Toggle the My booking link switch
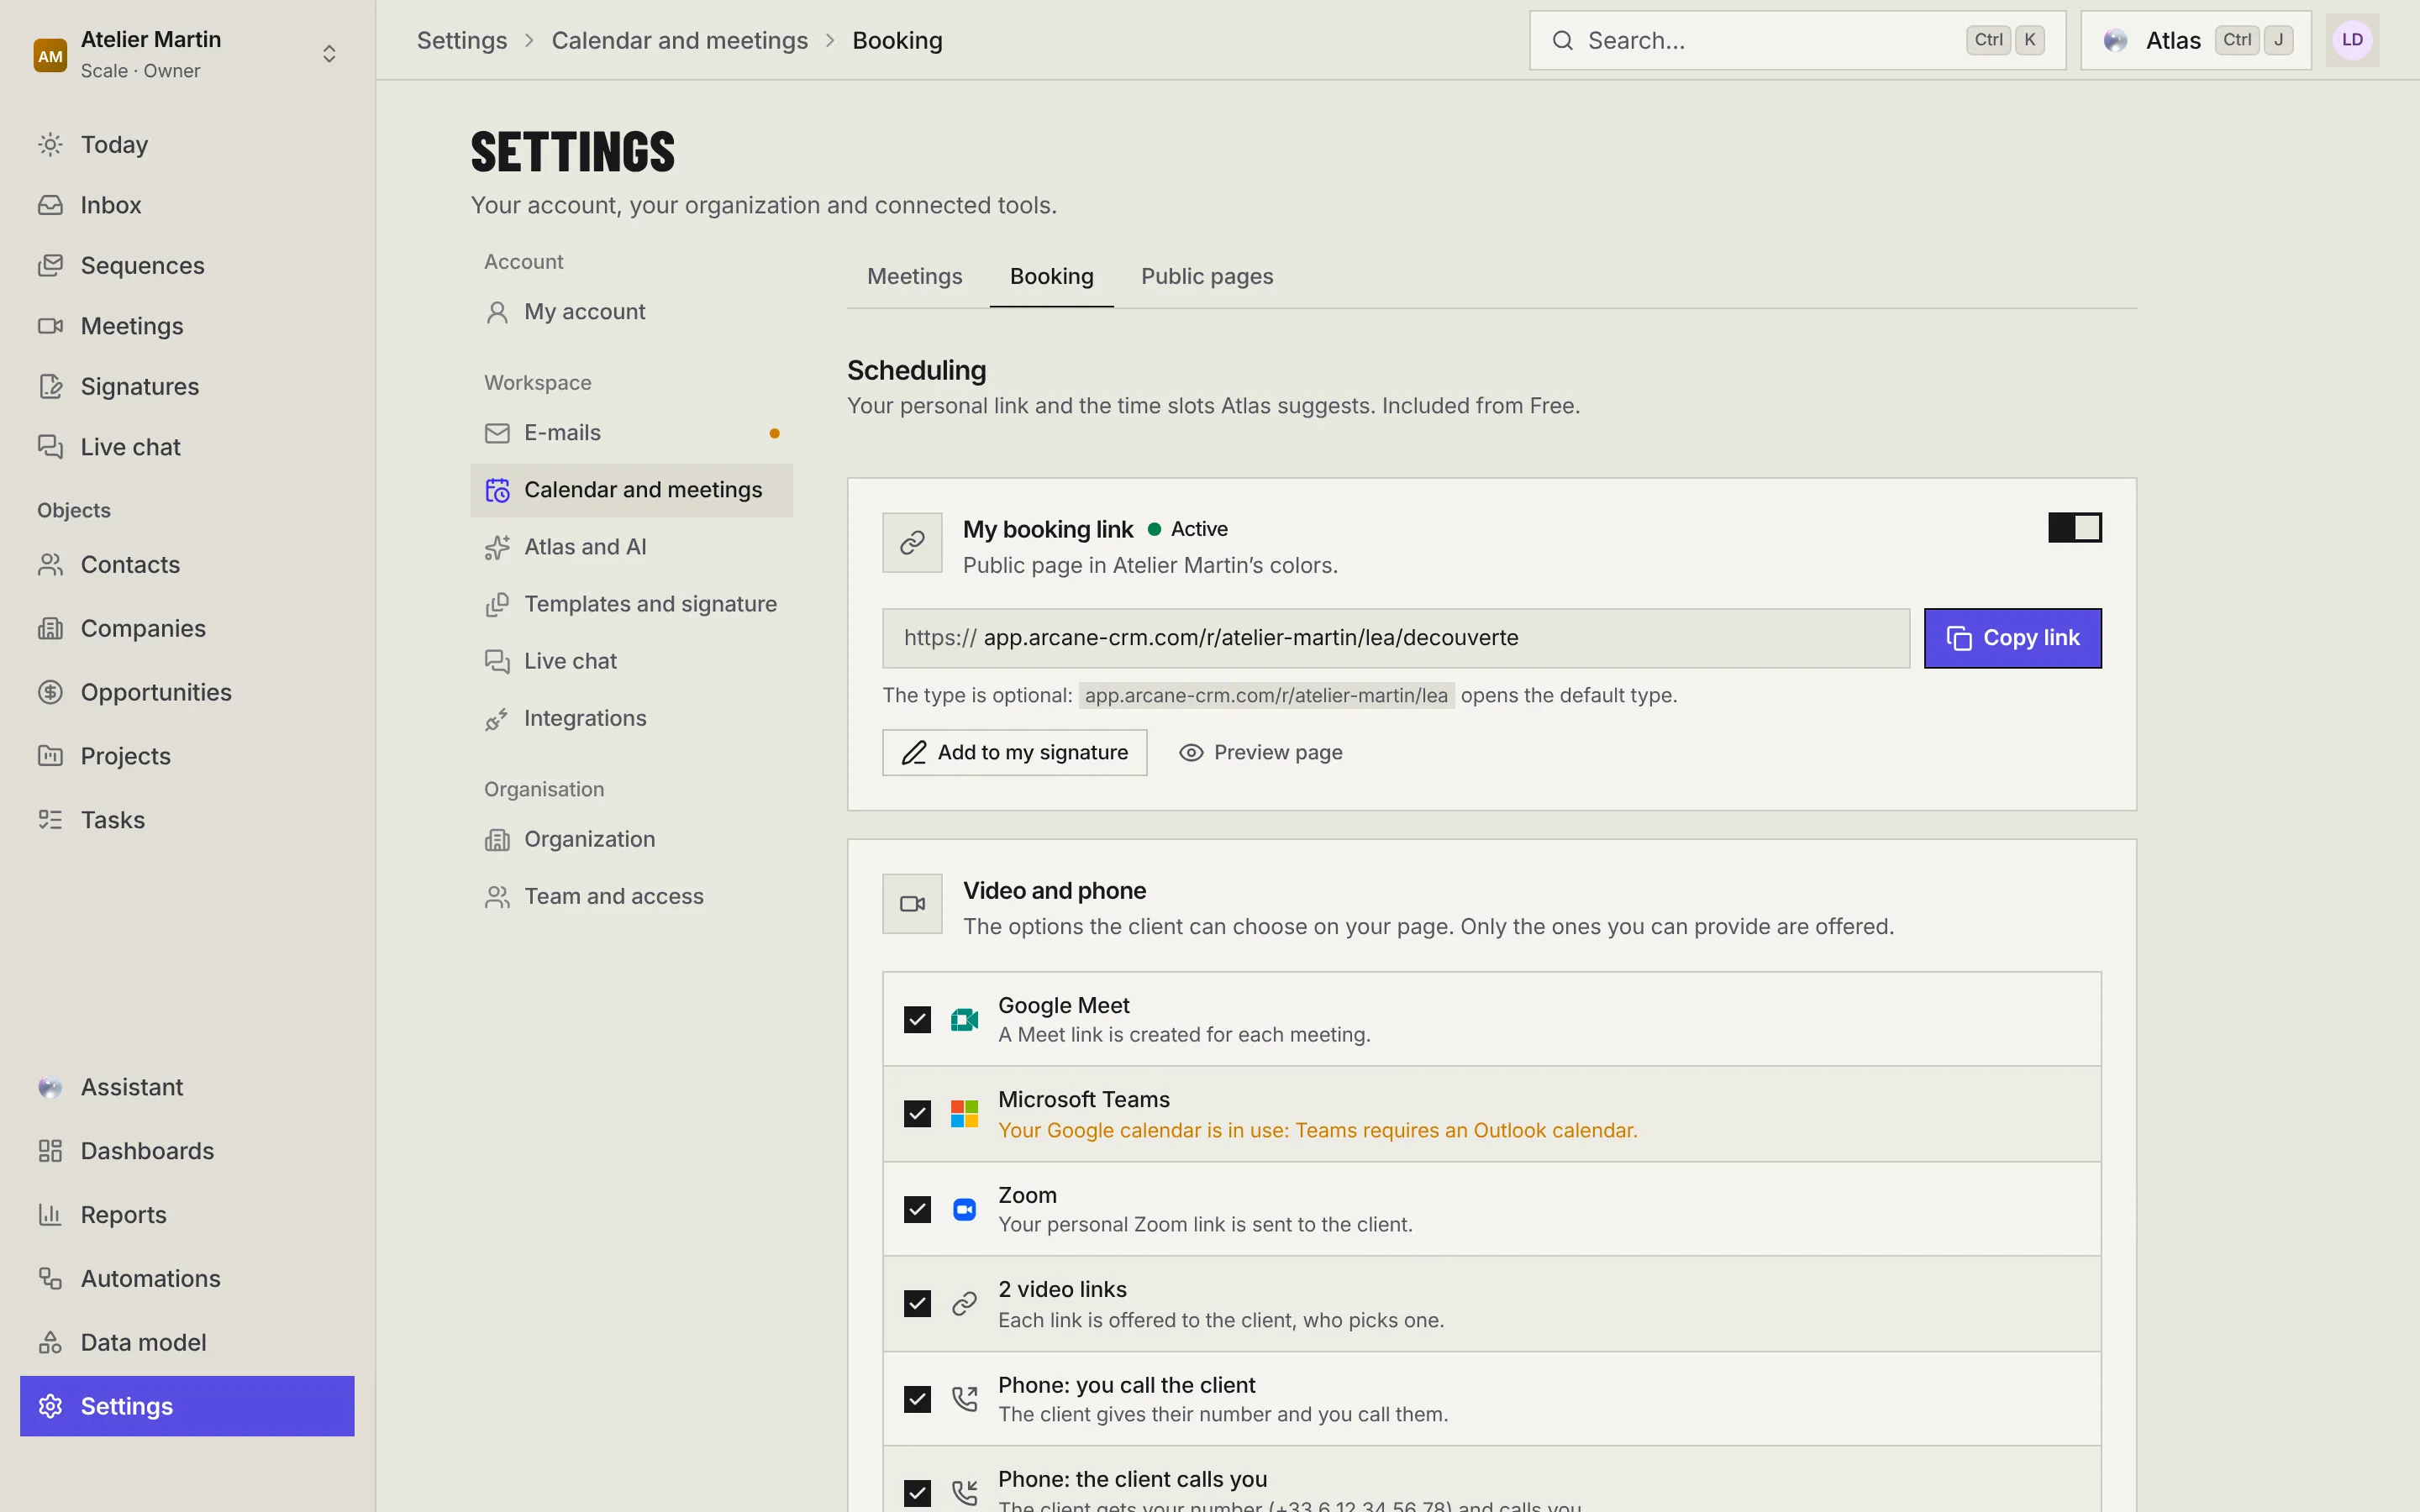 (2075, 527)
